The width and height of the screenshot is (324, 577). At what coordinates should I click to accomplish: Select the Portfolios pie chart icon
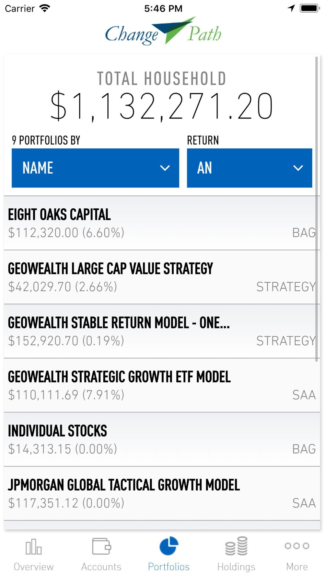169,546
